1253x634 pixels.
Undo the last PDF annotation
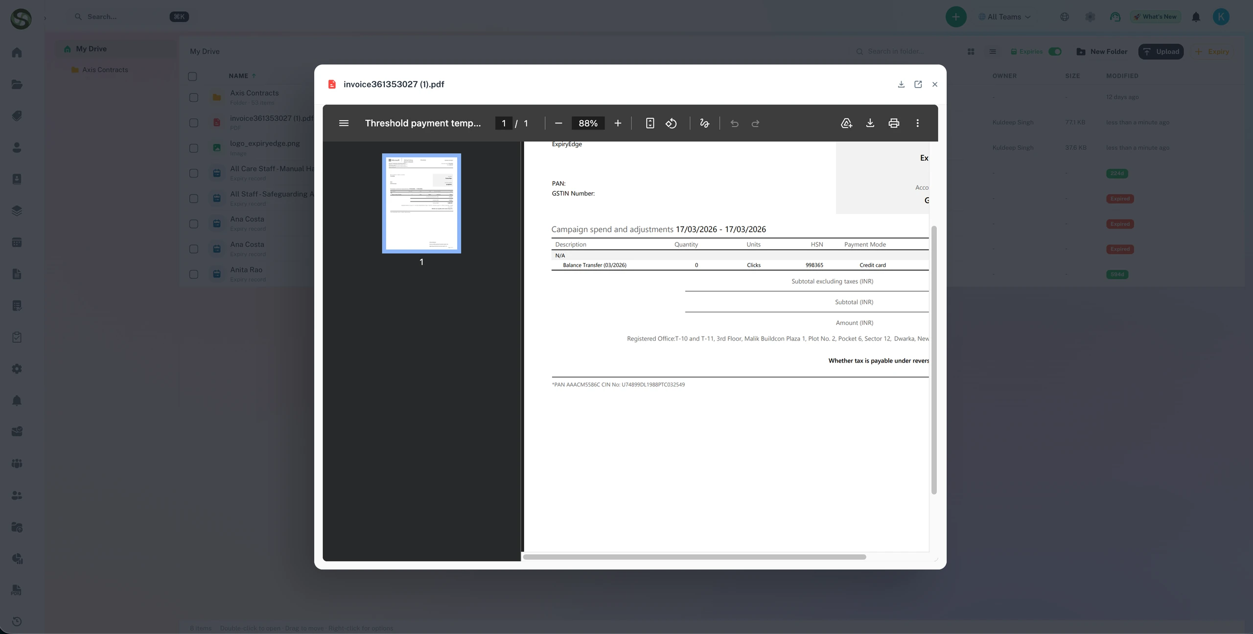coord(735,123)
